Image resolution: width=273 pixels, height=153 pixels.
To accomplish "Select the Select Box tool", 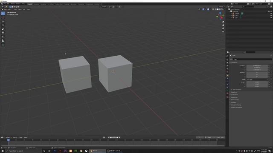I will [x=3, y=14].
